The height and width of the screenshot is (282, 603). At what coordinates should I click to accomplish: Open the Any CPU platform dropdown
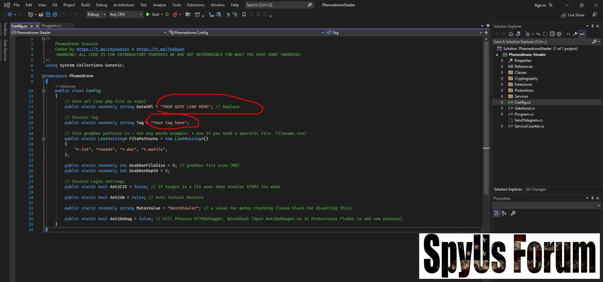(126, 14)
